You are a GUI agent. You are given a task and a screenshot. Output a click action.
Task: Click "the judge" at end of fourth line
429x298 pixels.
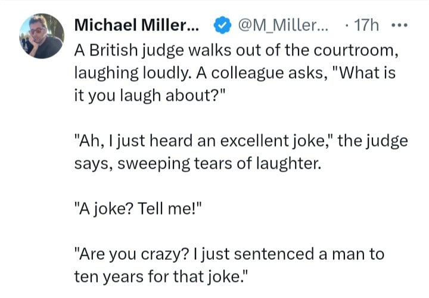pyautogui.click(x=372, y=141)
